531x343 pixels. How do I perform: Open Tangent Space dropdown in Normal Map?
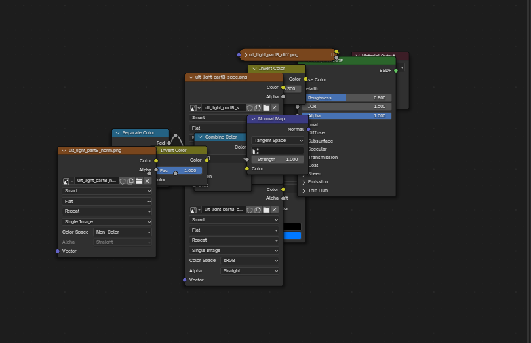pyautogui.click(x=277, y=141)
